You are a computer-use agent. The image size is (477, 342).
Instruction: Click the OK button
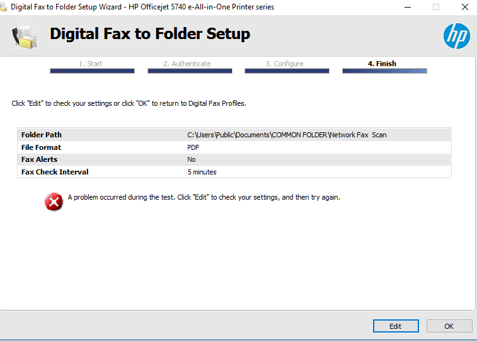449,326
